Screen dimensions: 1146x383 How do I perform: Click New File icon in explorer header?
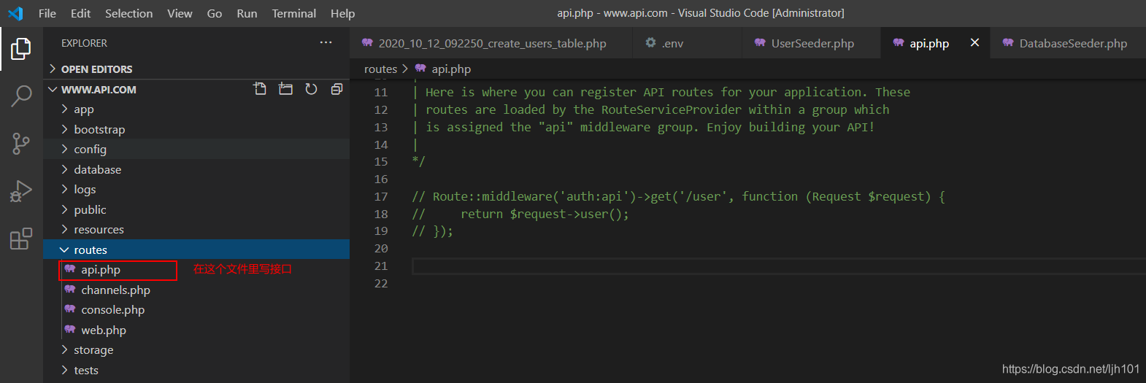coord(260,89)
